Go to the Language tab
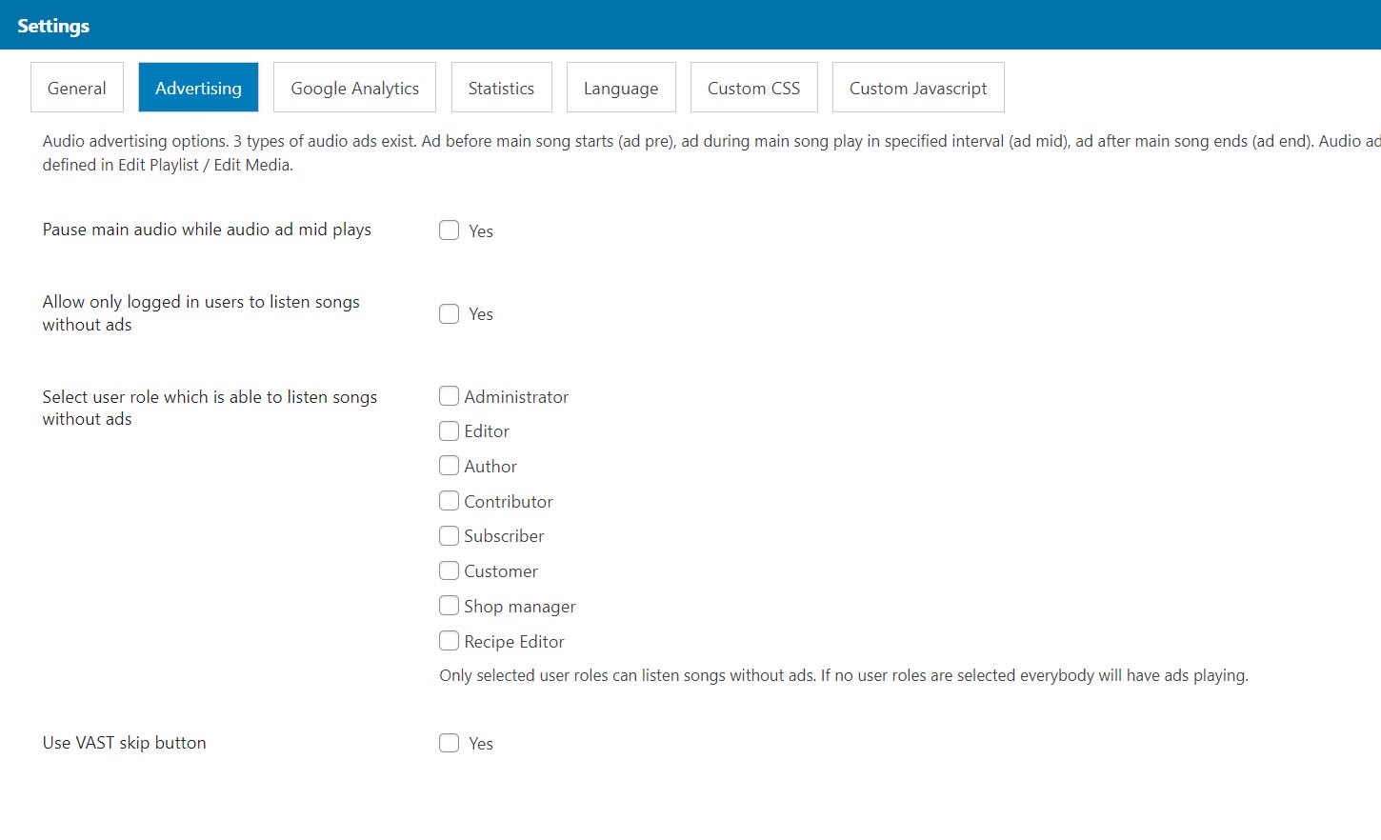The height and width of the screenshot is (840, 1381). click(621, 88)
